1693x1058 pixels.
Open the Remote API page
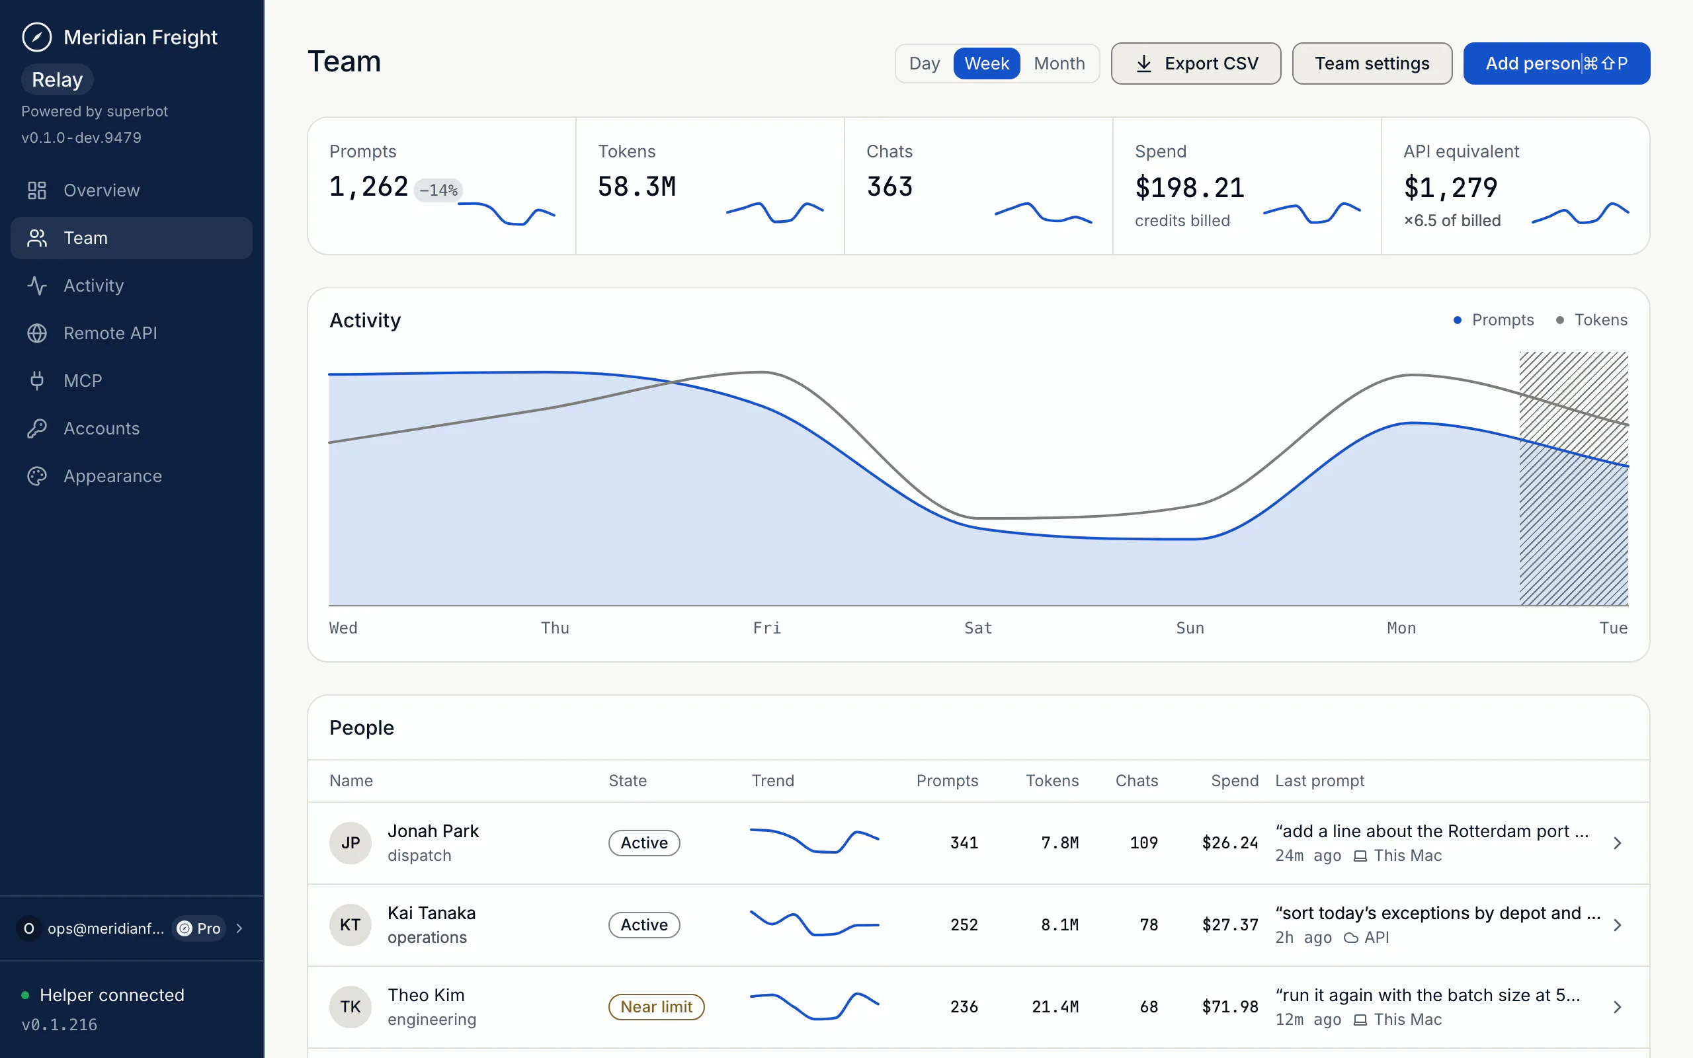click(x=132, y=333)
